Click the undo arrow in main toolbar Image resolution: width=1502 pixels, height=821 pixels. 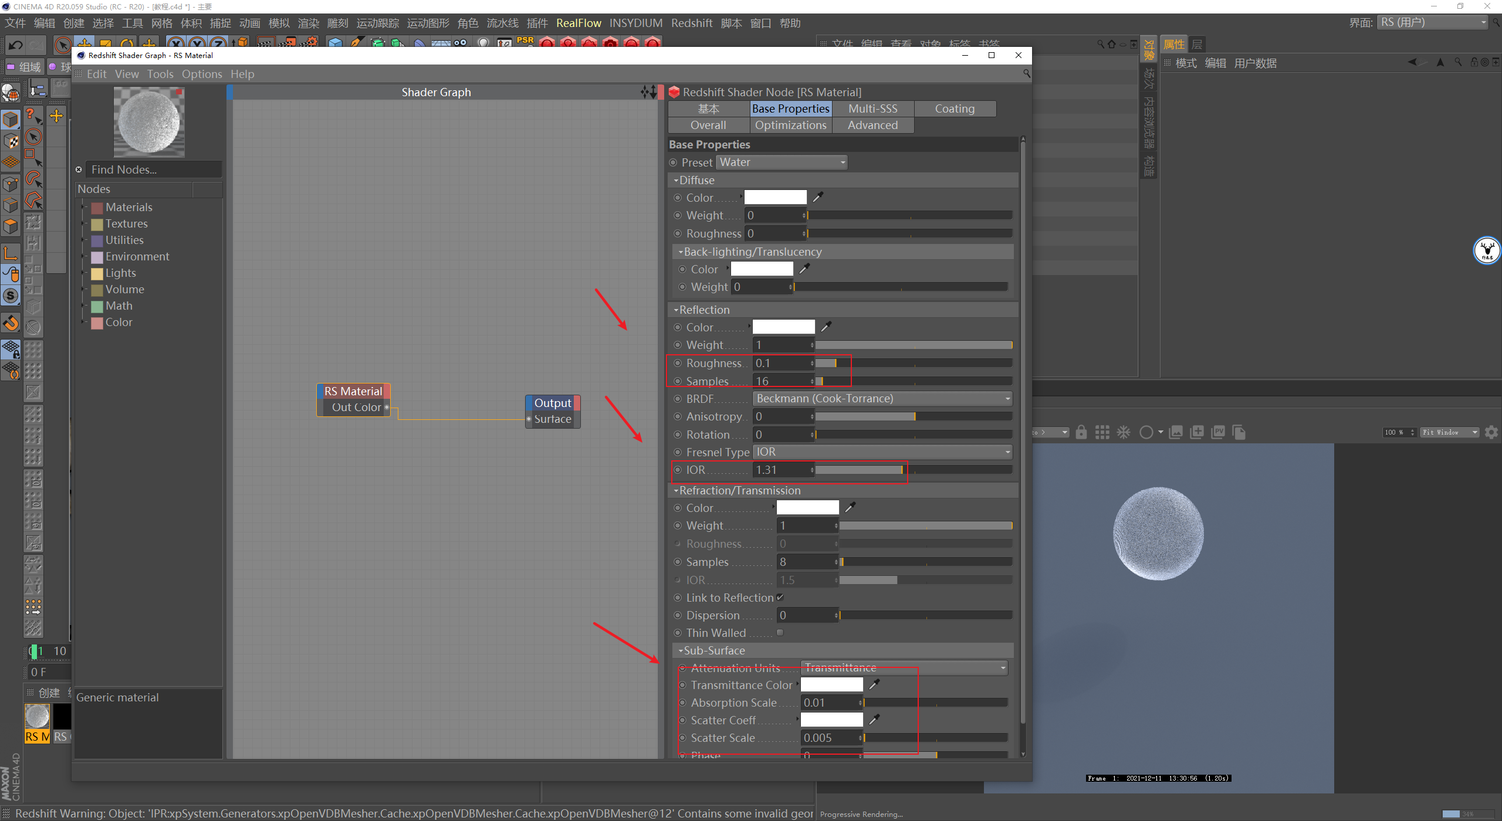[16, 45]
